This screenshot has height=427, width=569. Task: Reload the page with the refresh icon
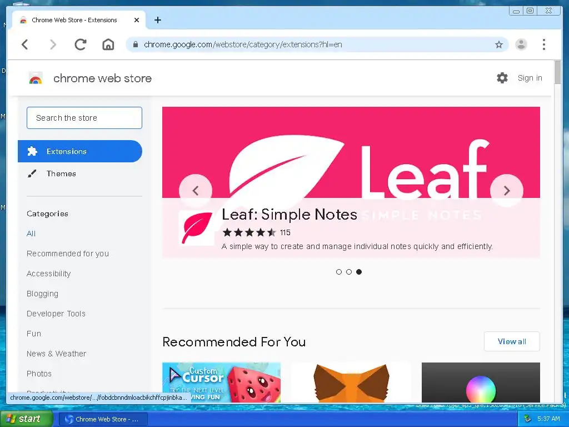[x=81, y=44]
